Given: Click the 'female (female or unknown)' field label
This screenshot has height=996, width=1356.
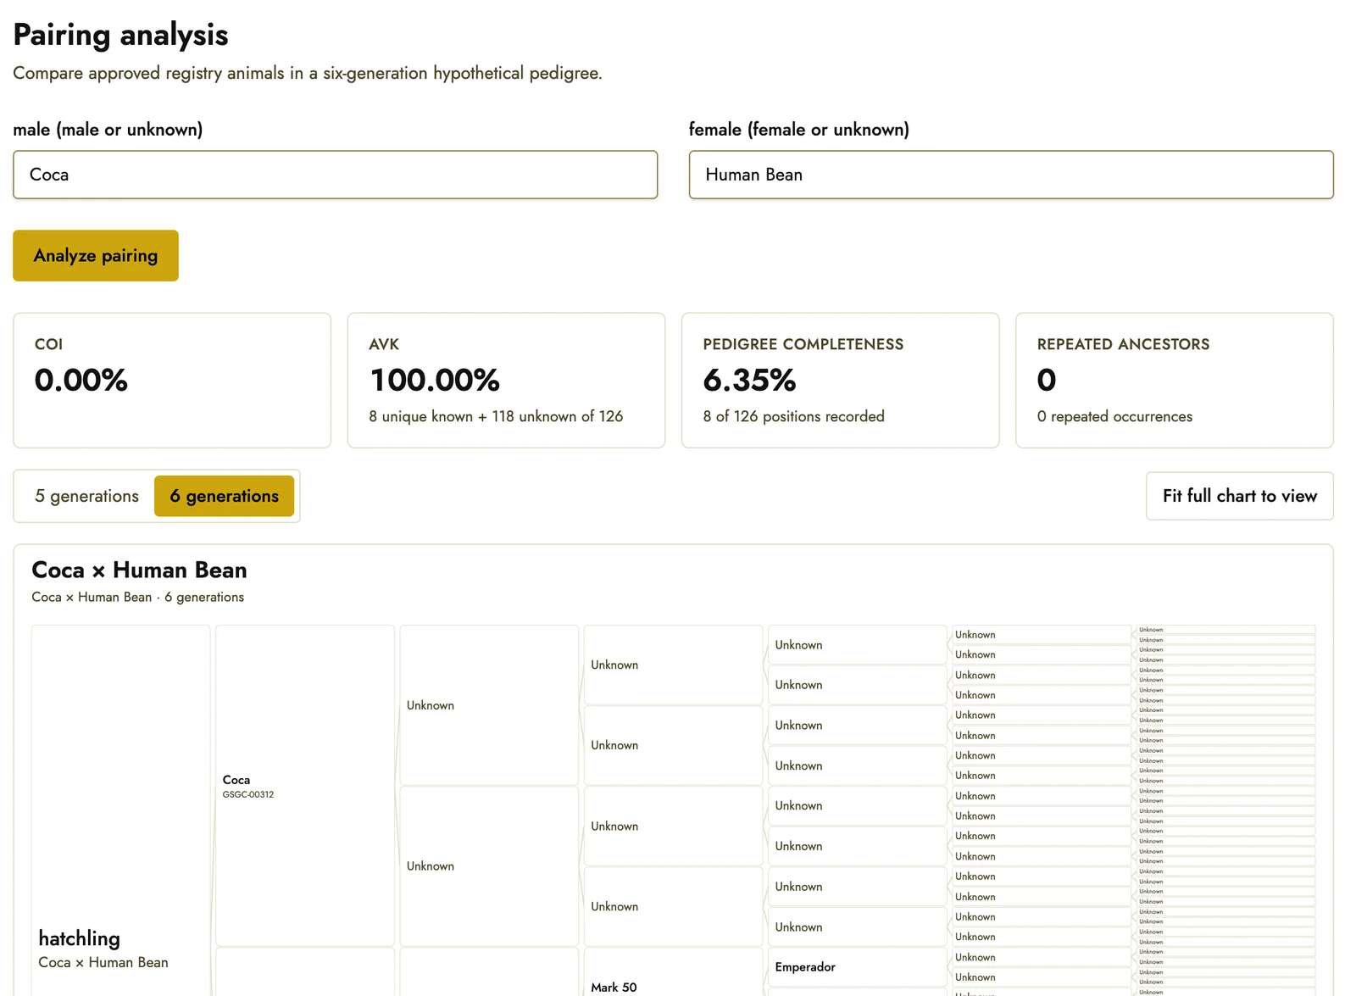Looking at the screenshot, I should pos(798,130).
